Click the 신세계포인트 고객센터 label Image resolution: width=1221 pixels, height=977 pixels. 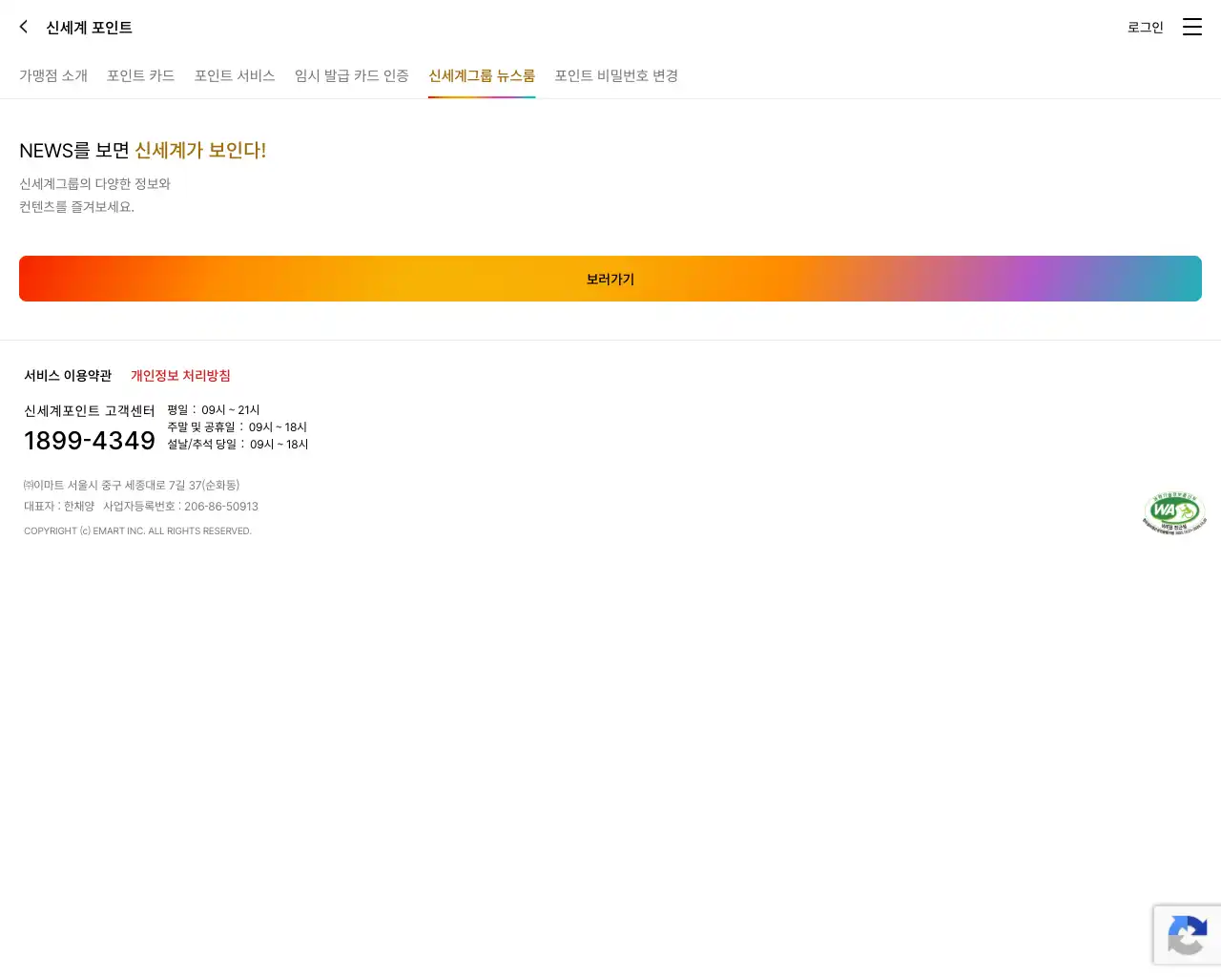pyautogui.click(x=90, y=411)
